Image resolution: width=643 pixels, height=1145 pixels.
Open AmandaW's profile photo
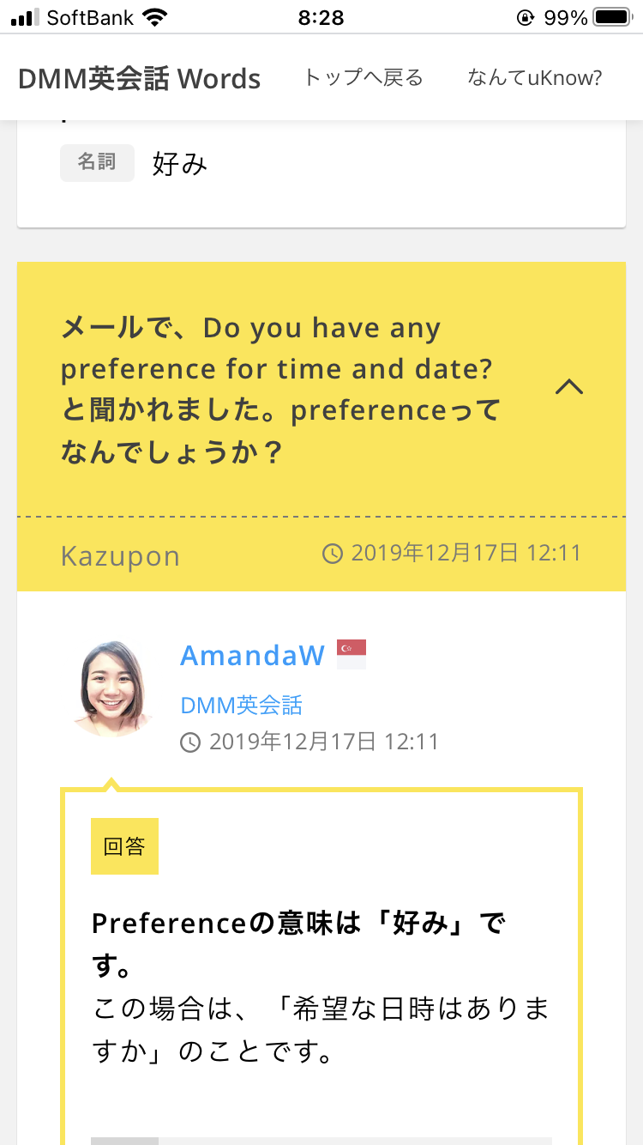tap(112, 689)
